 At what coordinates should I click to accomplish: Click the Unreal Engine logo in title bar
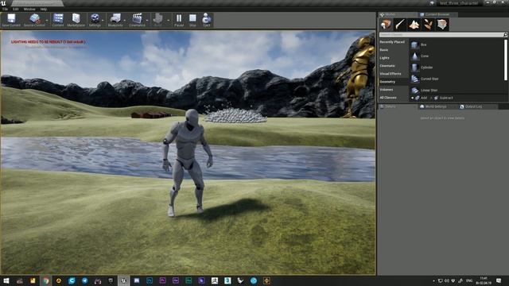pos(4,3)
